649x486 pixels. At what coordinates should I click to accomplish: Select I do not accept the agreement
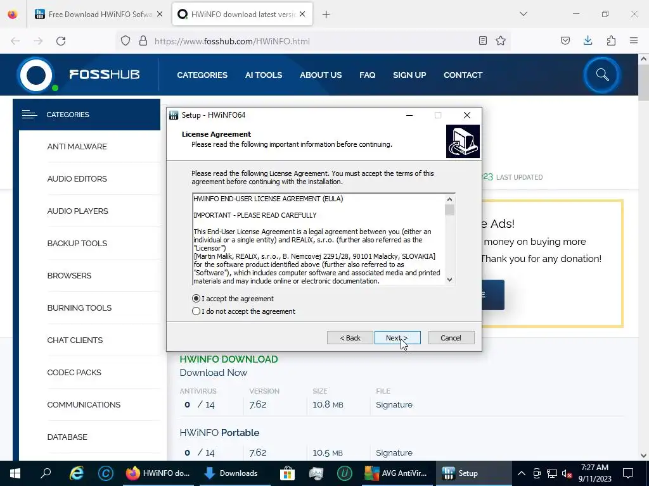tap(244, 311)
